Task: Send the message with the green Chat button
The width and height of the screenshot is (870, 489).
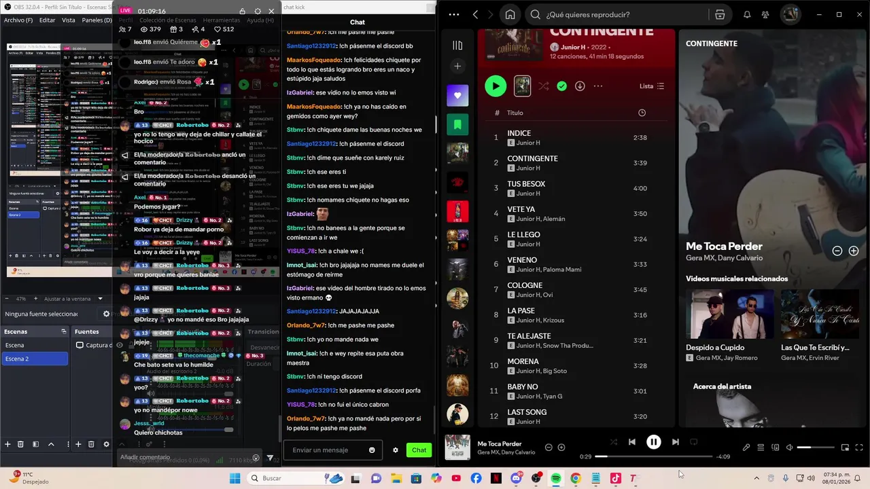Action: click(x=419, y=450)
